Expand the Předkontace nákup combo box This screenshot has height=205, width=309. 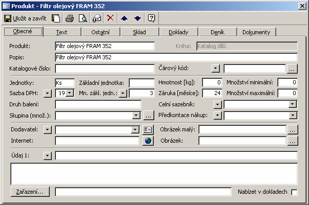point(293,116)
